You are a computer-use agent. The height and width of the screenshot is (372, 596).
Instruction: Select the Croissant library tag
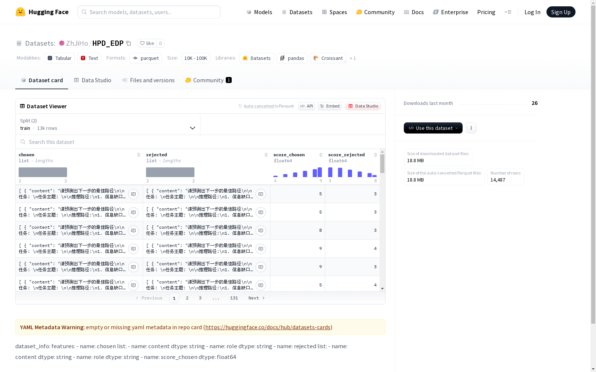point(328,58)
